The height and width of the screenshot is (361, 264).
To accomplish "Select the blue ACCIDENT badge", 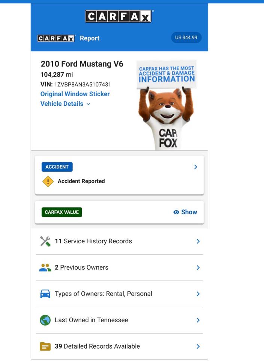I will point(57,167).
